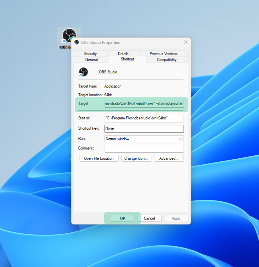This screenshot has width=259, height=267.
Task: Open the Compatibility tab
Action: [166, 60]
